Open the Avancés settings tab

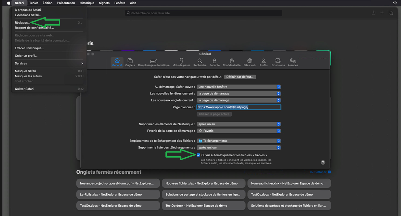point(293,62)
